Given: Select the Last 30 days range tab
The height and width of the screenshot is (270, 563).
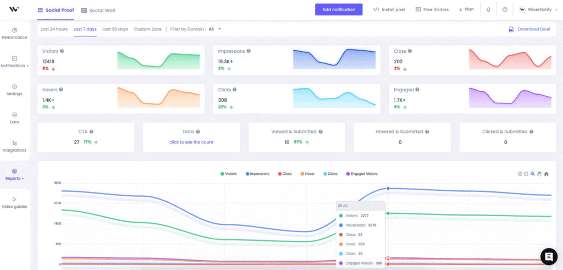Looking at the screenshot, I should click(x=115, y=29).
